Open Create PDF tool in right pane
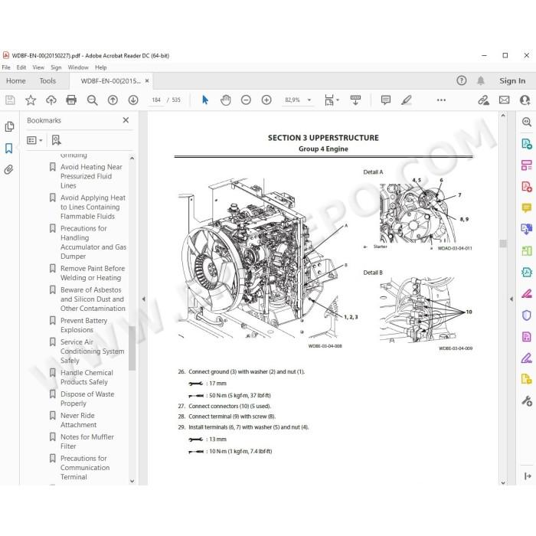 [527, 187]
